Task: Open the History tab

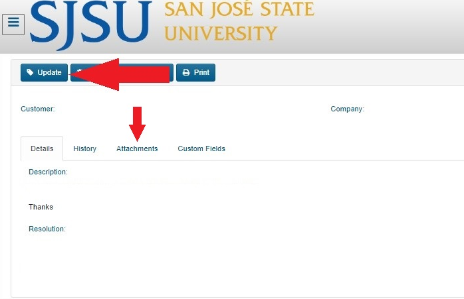Action: [x=85, y=149]
